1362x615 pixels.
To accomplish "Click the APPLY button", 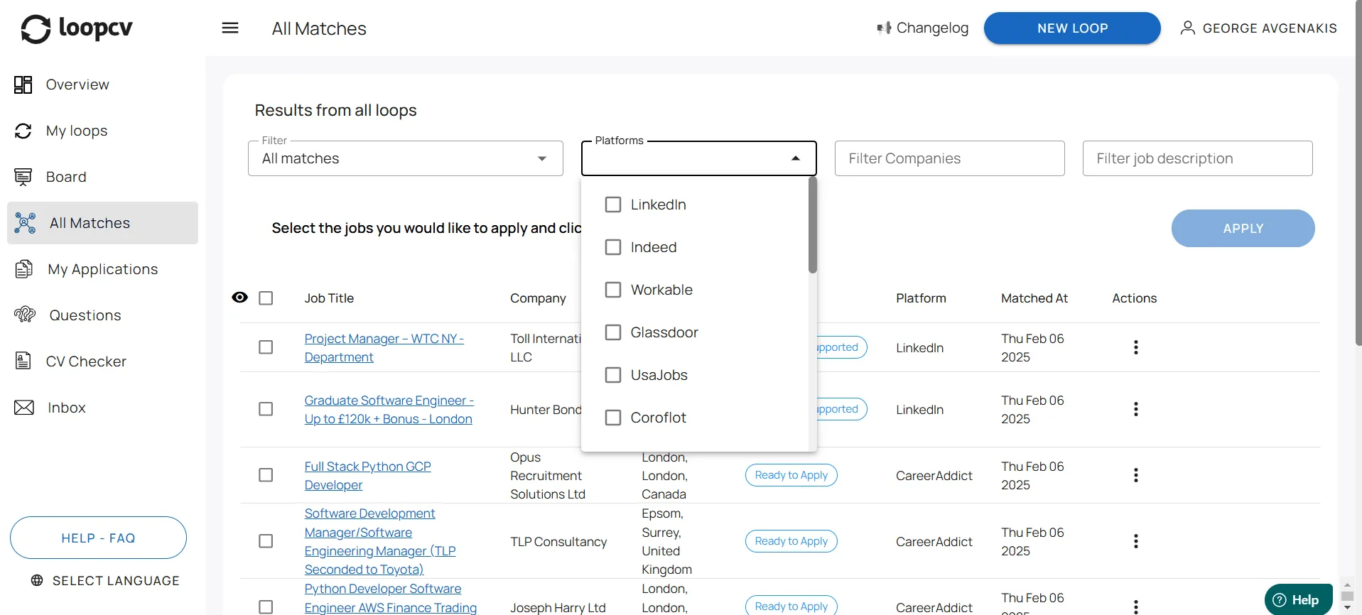I will point(1243,229).
